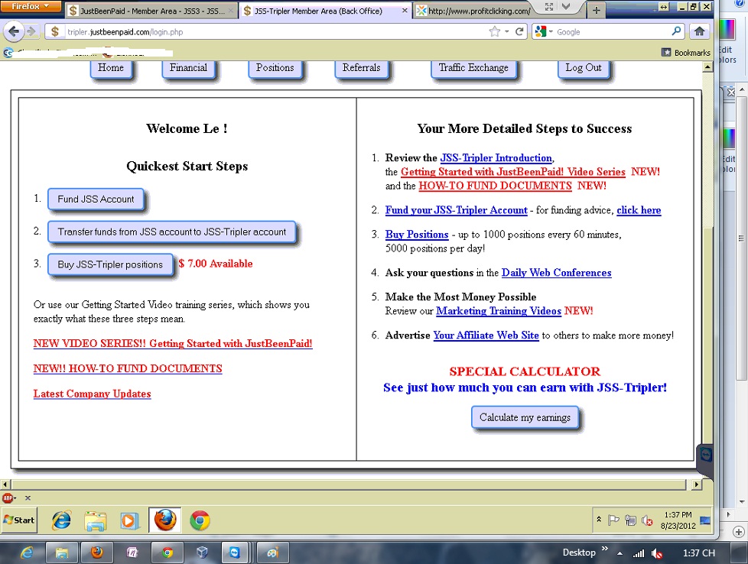Screen dimensions: 748x564
Task: Click Buy JSS-Tripler positions button
Action: [x=110, y=264]
